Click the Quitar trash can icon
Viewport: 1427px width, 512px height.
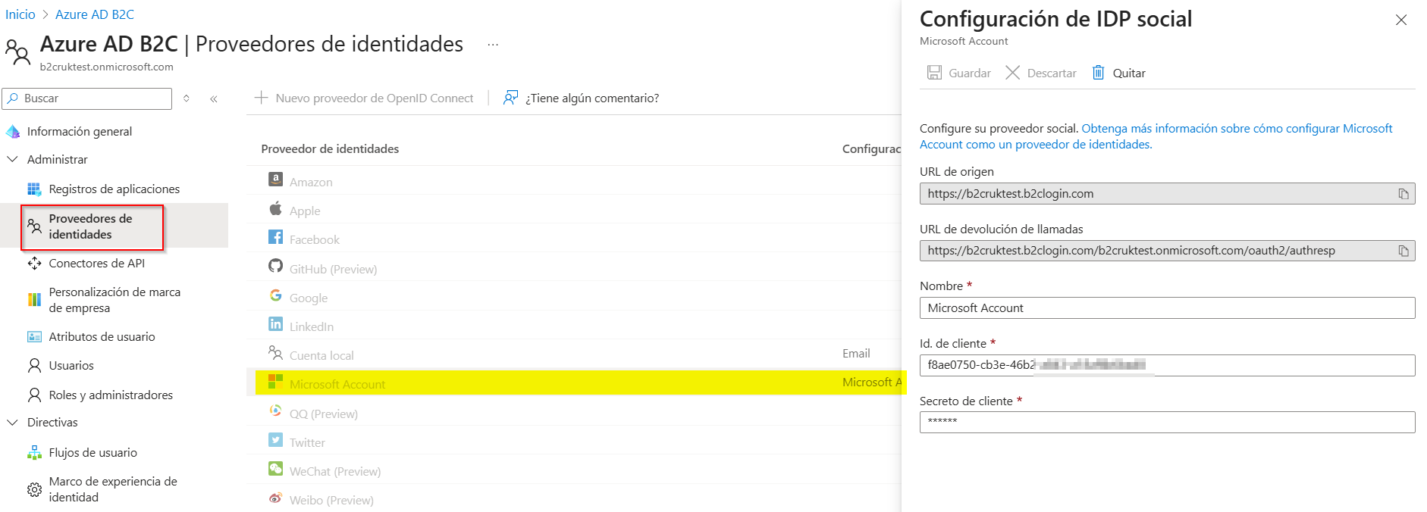pos(1098,73)
